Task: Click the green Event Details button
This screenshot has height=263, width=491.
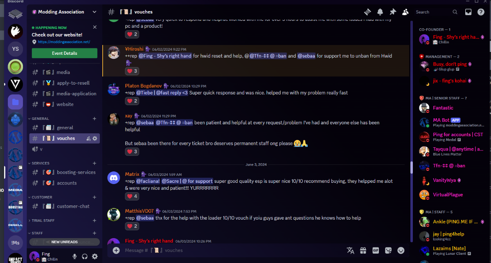Action: [65, 53]
